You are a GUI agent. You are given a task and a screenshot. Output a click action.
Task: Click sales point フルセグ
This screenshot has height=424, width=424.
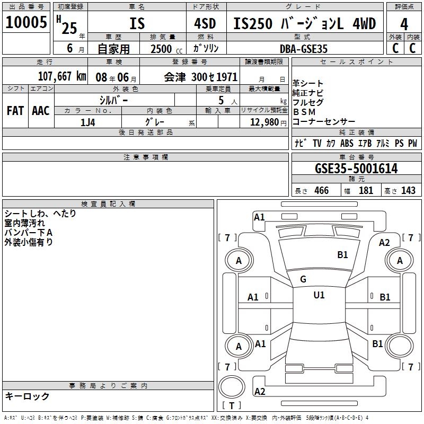(x=308, y=102)
